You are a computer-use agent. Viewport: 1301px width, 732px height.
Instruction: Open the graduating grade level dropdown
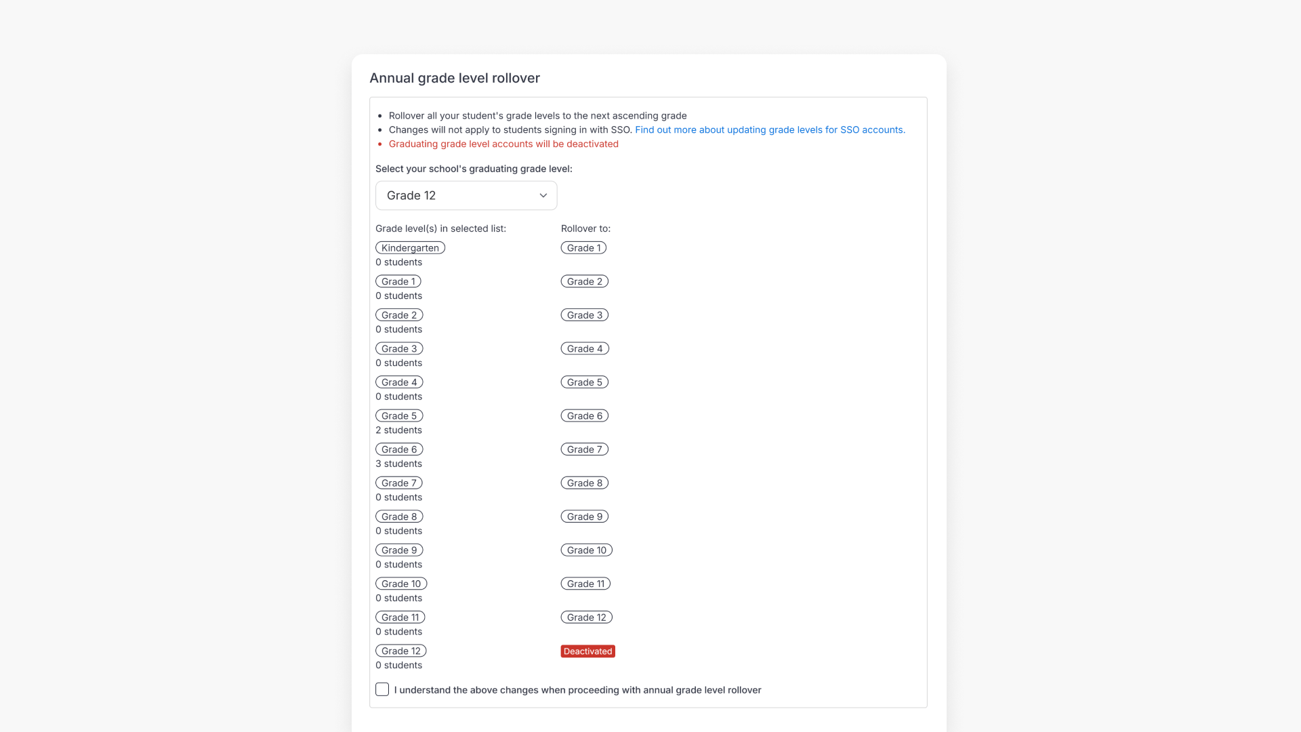[x=466, y=195]
